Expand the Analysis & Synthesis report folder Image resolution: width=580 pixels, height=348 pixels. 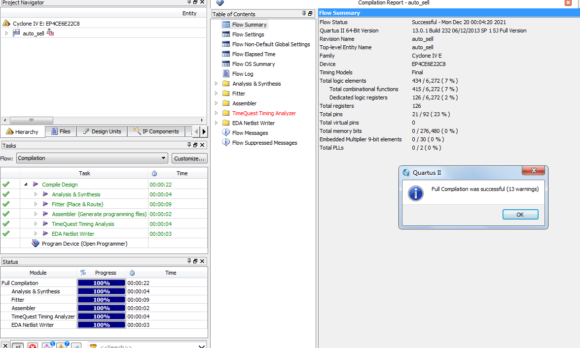(x=217, y=84)
